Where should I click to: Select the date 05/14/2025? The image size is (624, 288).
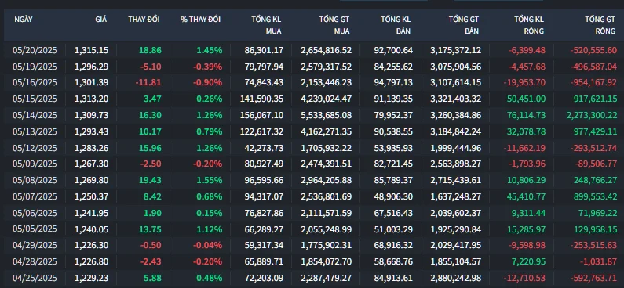pos(35,115)
